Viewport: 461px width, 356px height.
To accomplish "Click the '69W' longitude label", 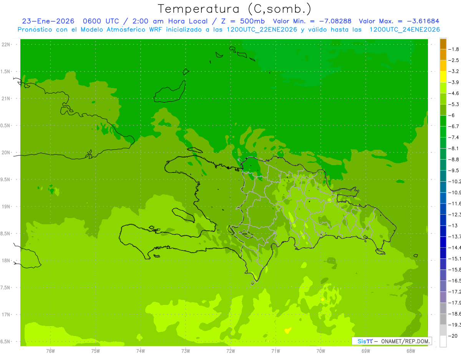I will (366, 351).
